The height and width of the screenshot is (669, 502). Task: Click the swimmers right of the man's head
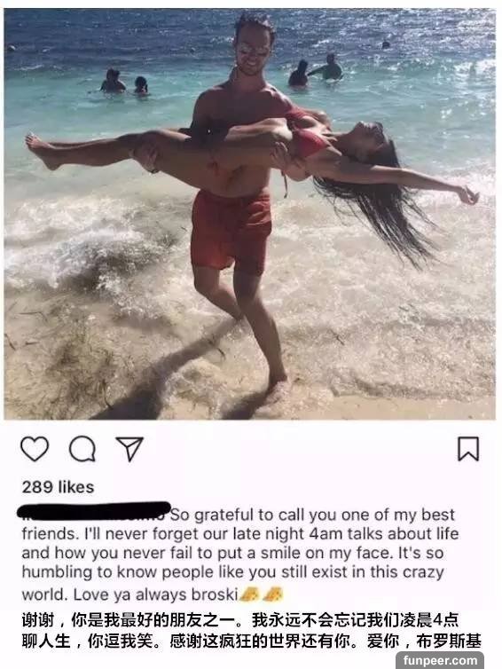click(x=315, y=70)
